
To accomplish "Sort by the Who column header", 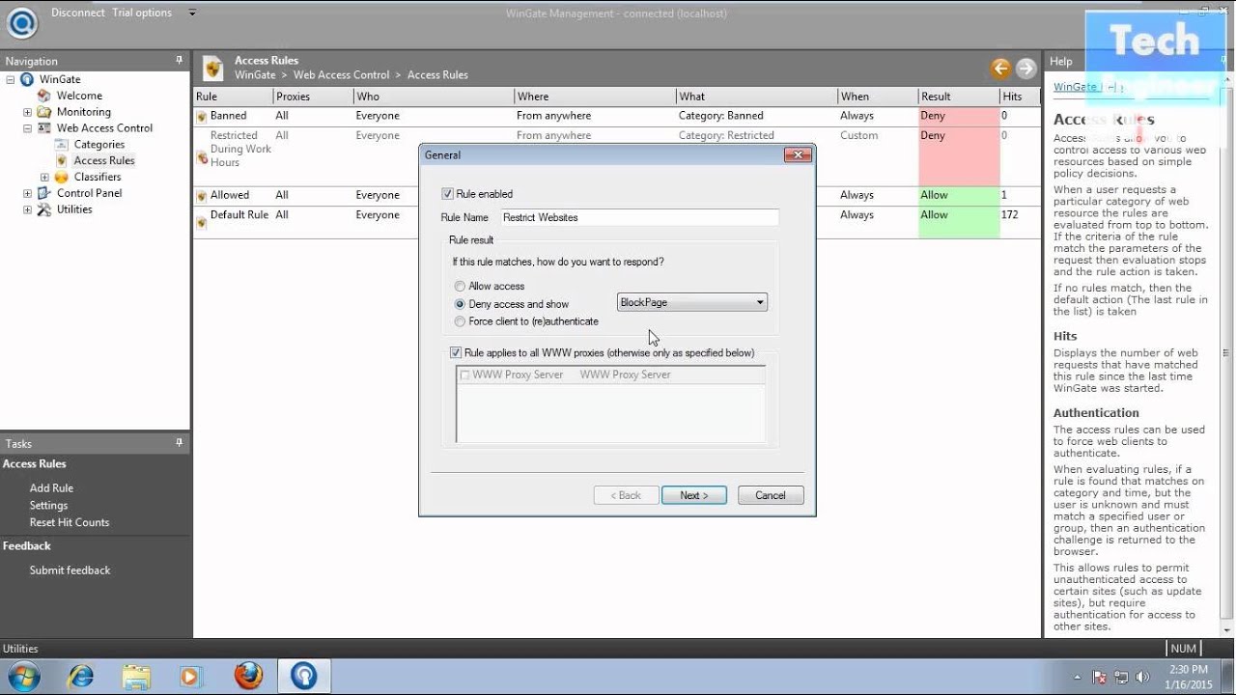I will (434, 97).
